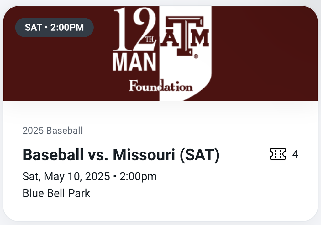321x225 pixels.
Task: Click the Sat, May 10, 2025 date
Action: click(x=66, y=176)
